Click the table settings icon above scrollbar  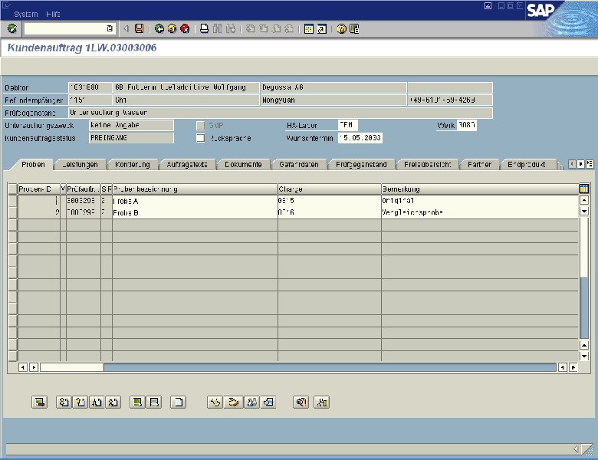pyautogui.click(x=584, y=189)
